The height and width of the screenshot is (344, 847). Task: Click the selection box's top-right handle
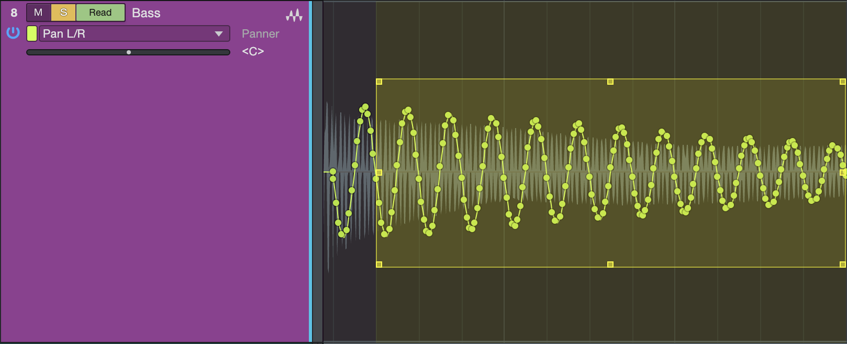842,82
